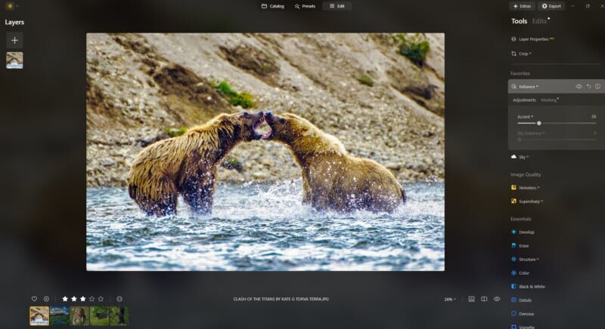Switch to the Catalog tab

[x=273, y=6]
